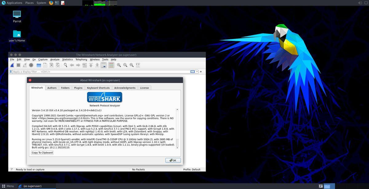This screenshot has width=369, height=189.
Task: Start capturing packets with the shark fin icon
Action: coord(12,65)
